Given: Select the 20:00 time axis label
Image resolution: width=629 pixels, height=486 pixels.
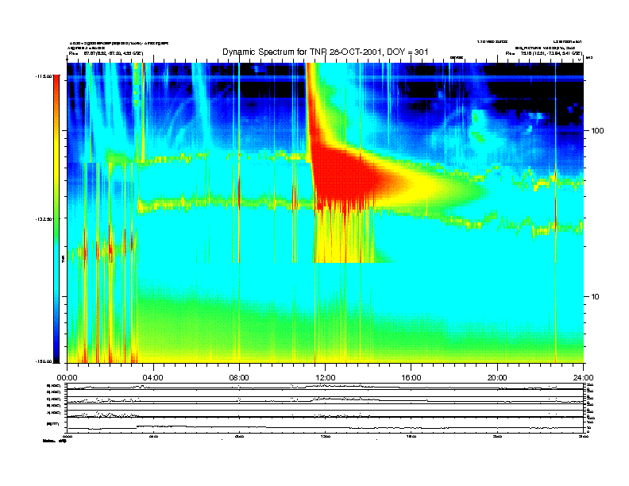Looking at the screenshot, I should [x=497, y=378].
